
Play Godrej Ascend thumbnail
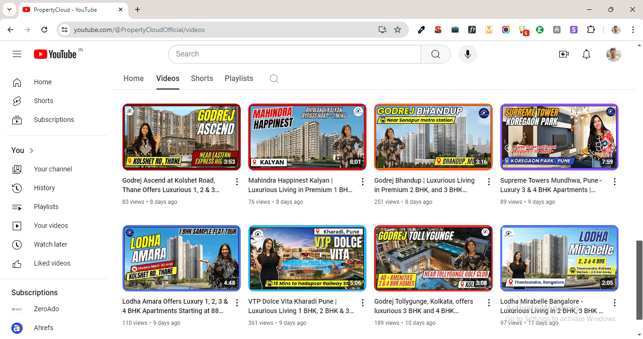coord(181,137)
